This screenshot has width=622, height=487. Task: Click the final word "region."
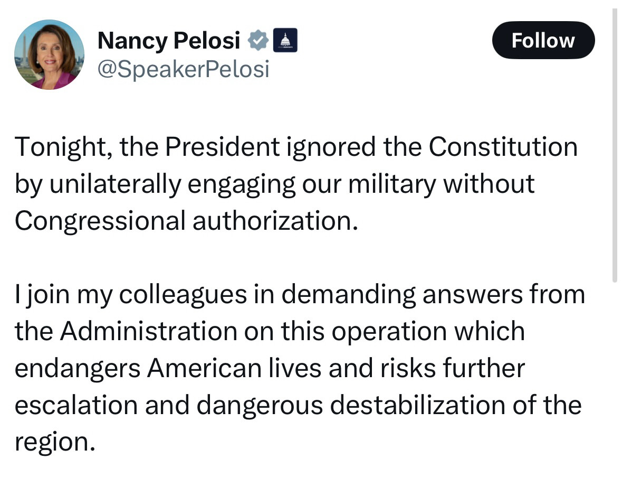coord(55,443)
